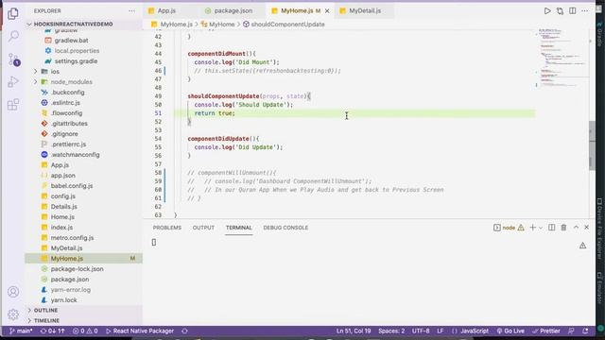Open the PROBLEMS panel tab

coord(167,228)
